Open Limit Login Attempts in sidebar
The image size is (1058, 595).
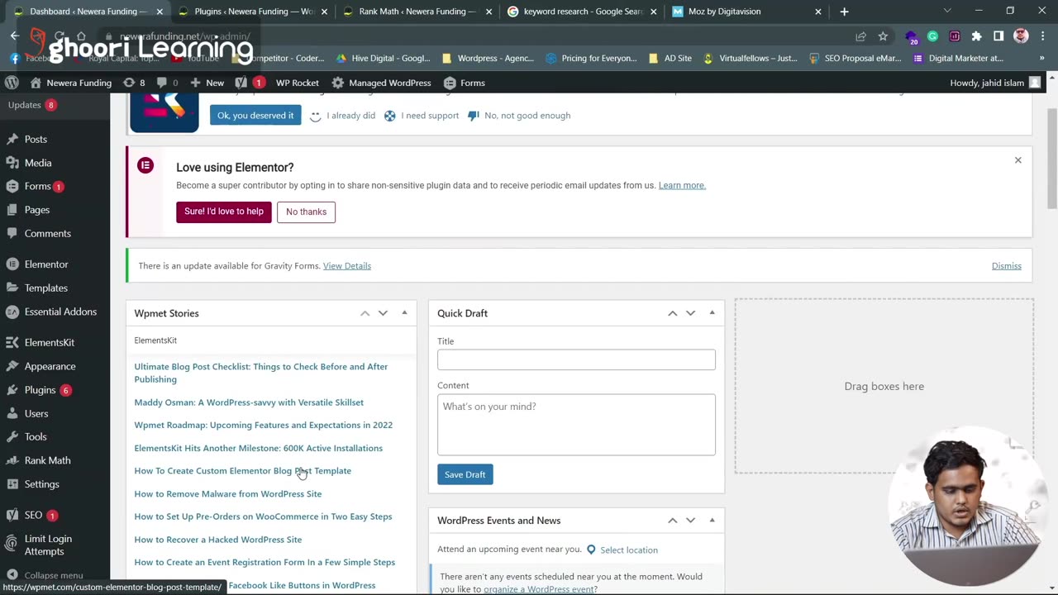click(x=48, y=545)
